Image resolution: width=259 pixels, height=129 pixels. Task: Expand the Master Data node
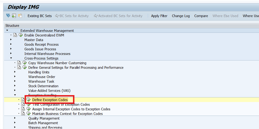(11, 40)
